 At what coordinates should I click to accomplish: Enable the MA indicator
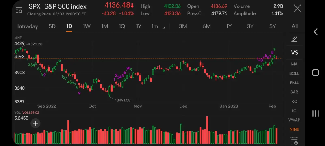coord(294,64)
